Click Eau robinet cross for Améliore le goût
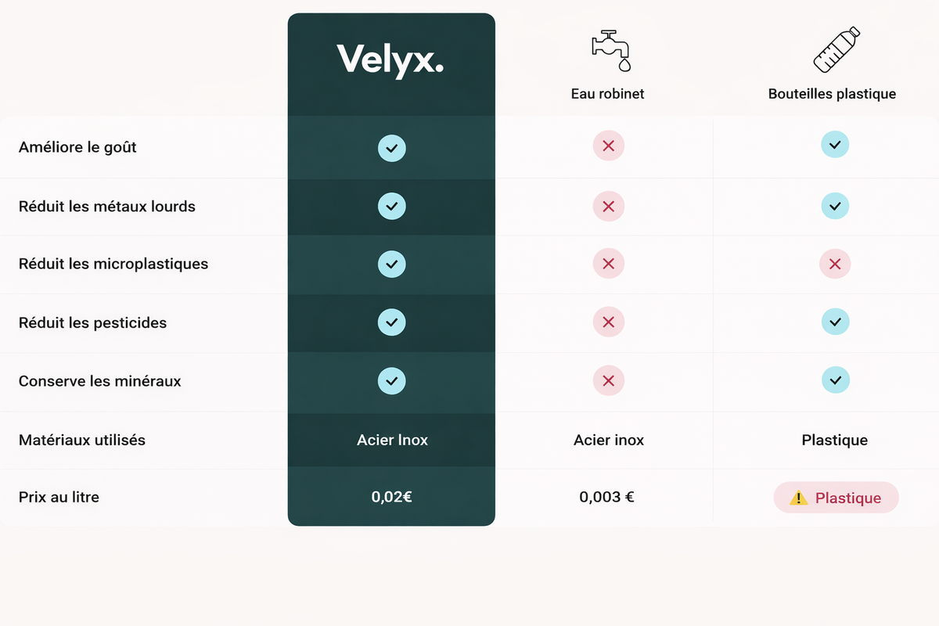This screenshot has height=626, width=939. click(x=608, y=146)
